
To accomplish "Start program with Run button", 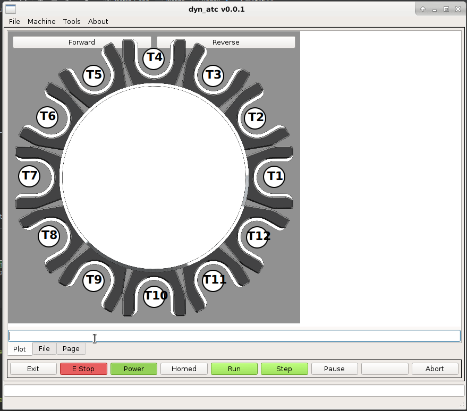I will [x=234, y=369].
